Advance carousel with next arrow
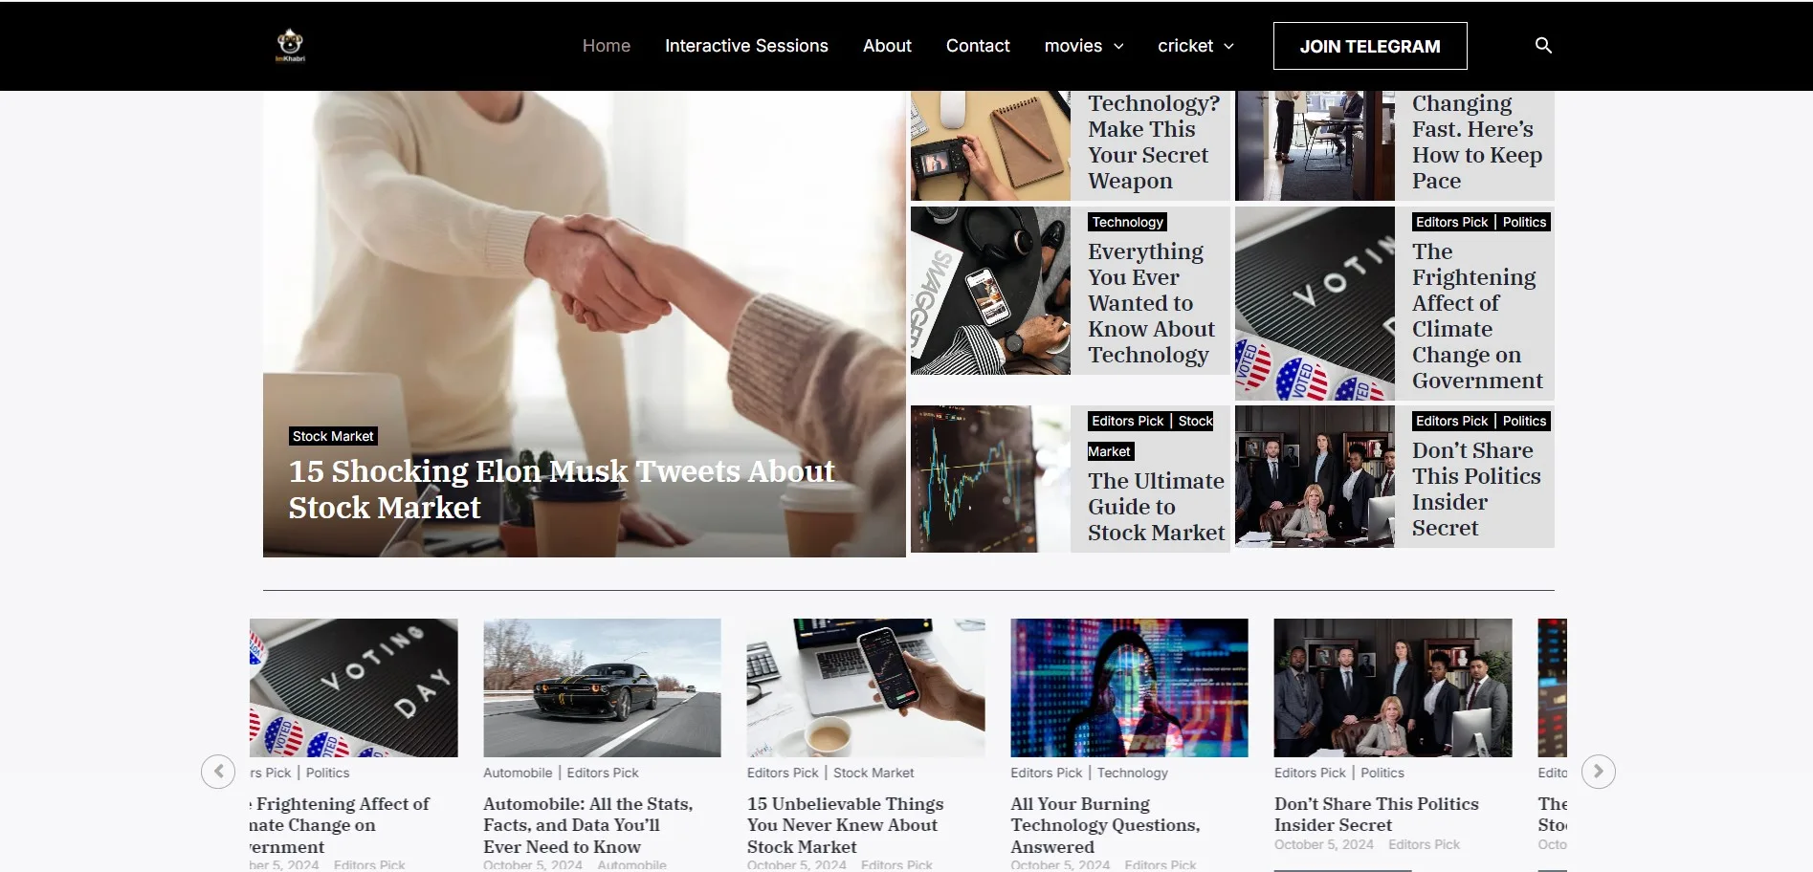 (1598, 771)
